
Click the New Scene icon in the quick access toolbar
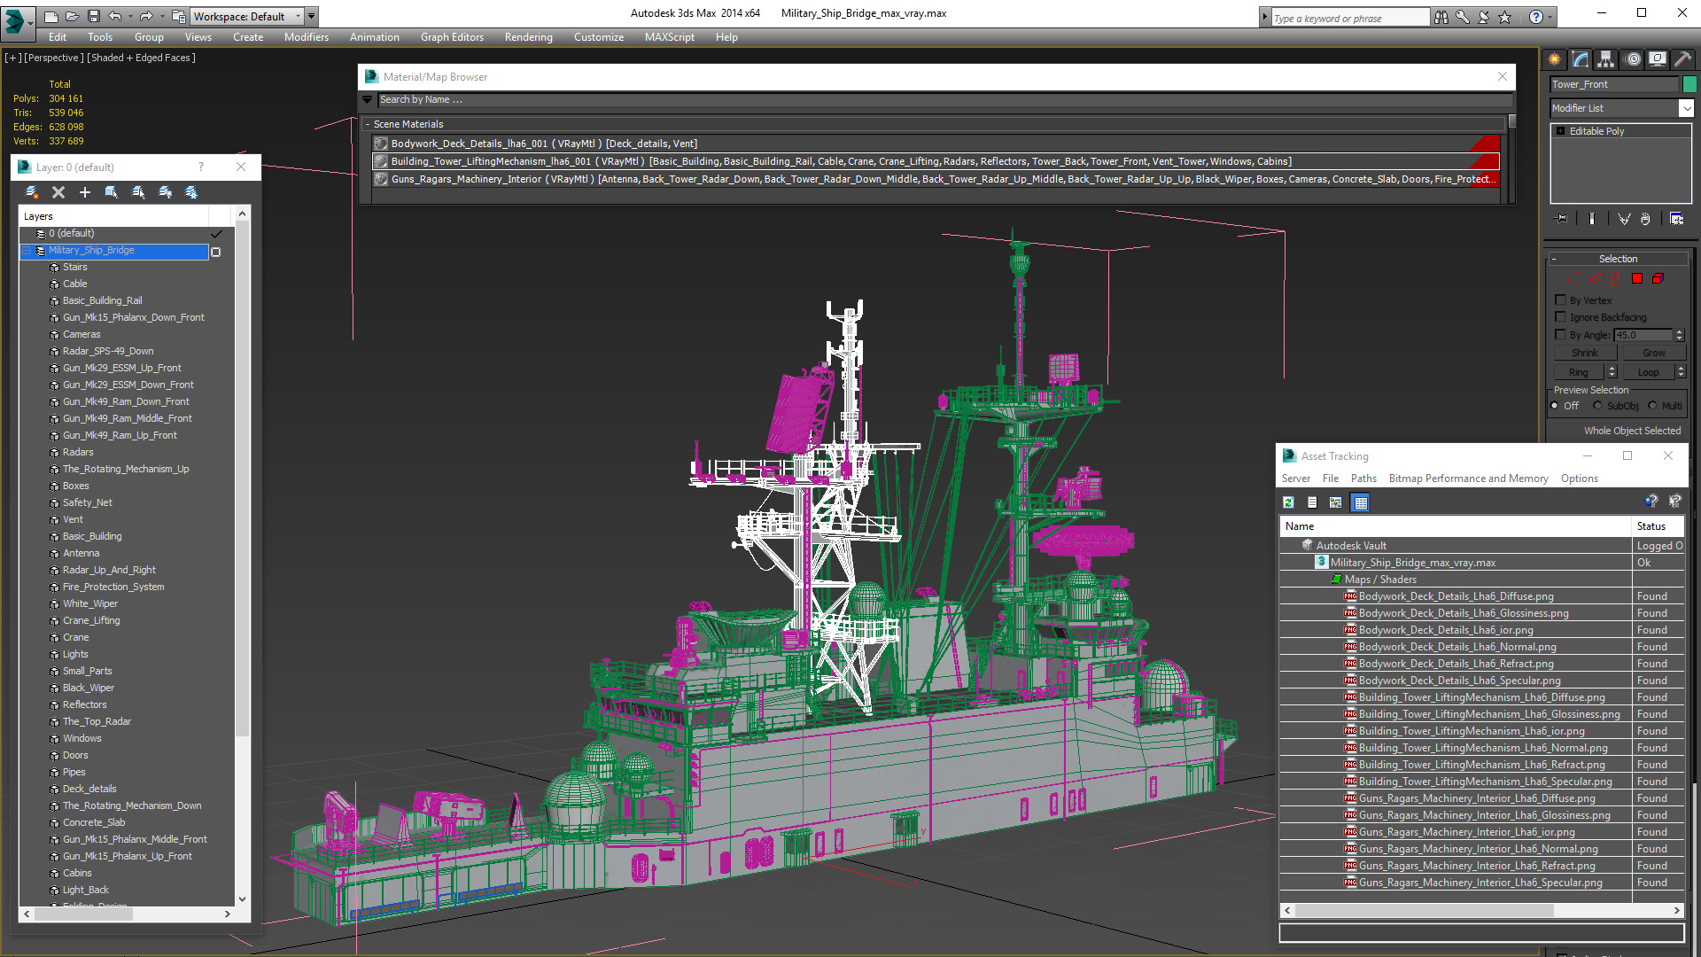50,16
